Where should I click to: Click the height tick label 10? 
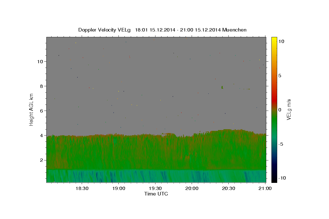40,61
